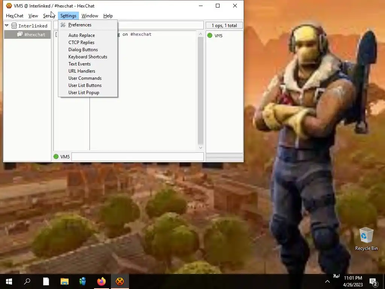Click the Interlinked server icon
This screenshot has width=385, height=289.
click(14, 26)
